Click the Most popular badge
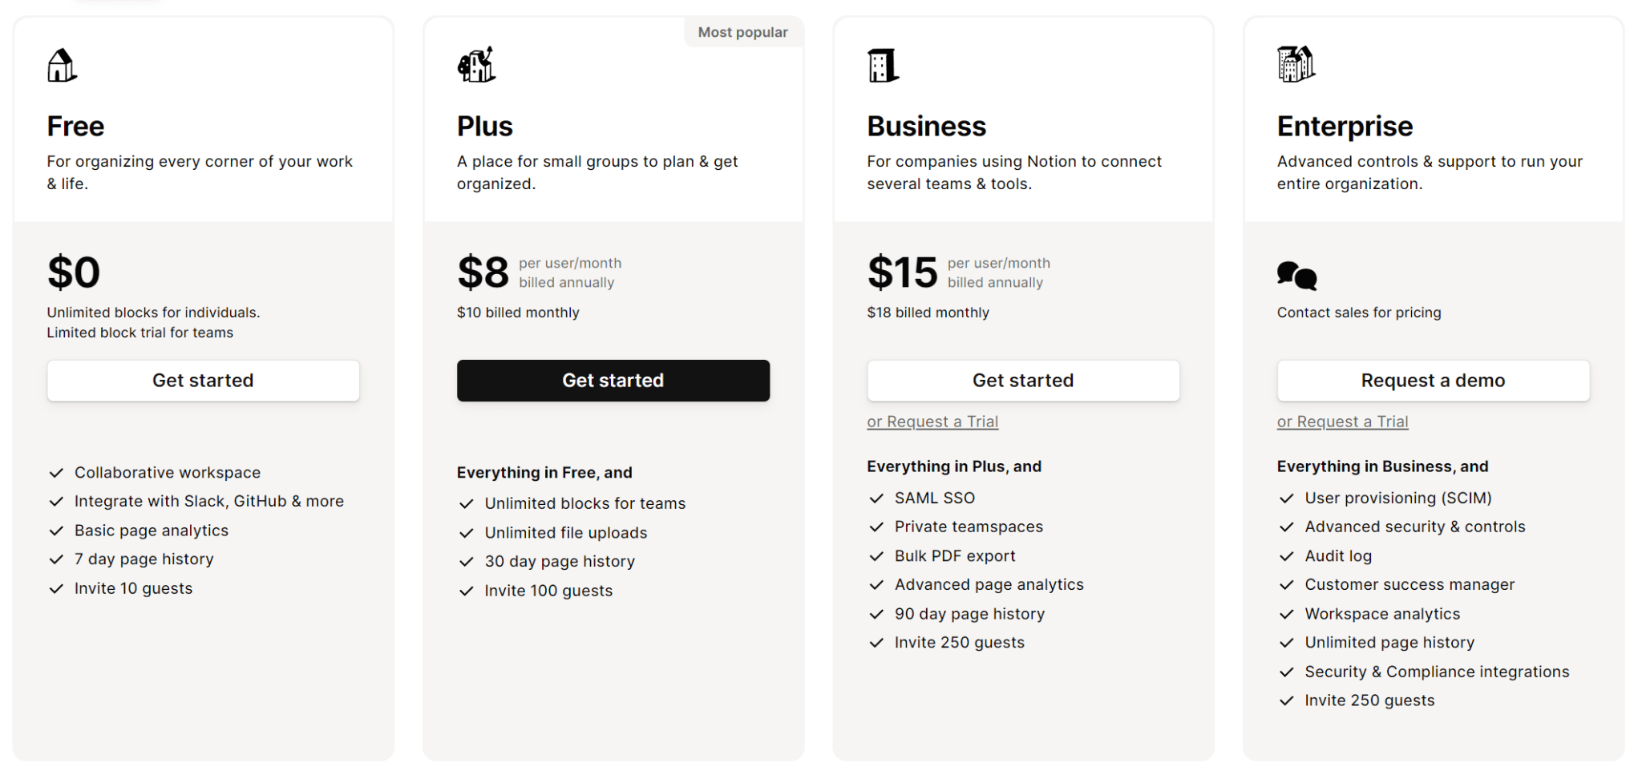 (742, 32)
